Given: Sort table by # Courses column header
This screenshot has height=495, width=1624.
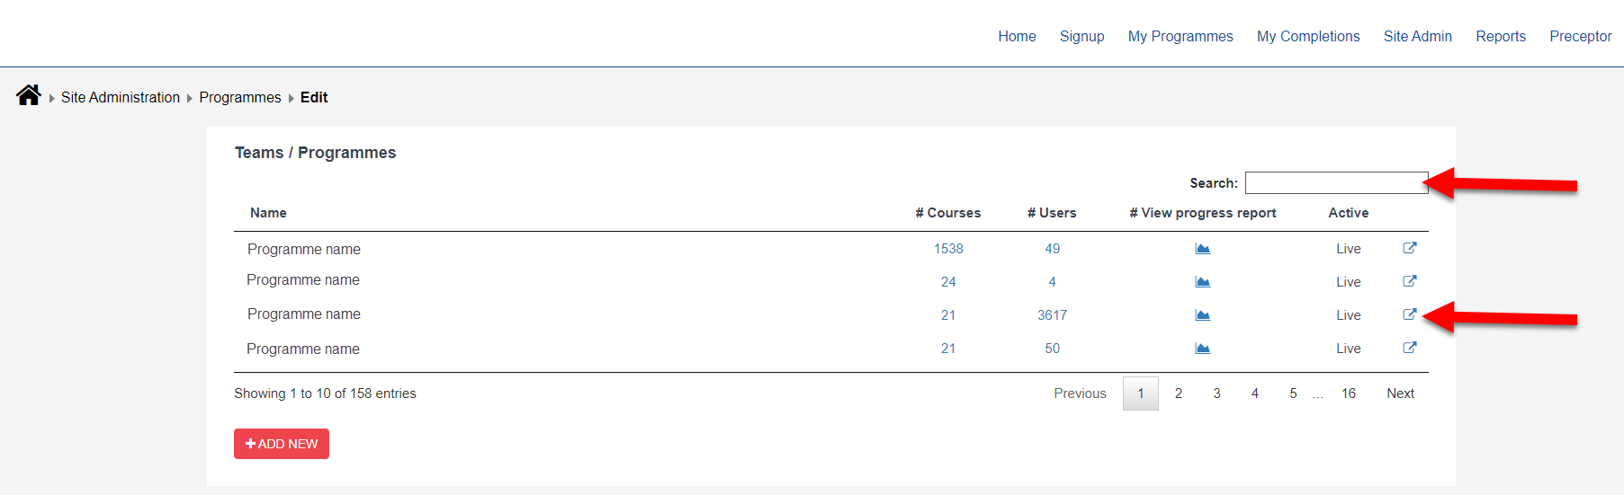Looking at the screenshot, I should [947, 213].
